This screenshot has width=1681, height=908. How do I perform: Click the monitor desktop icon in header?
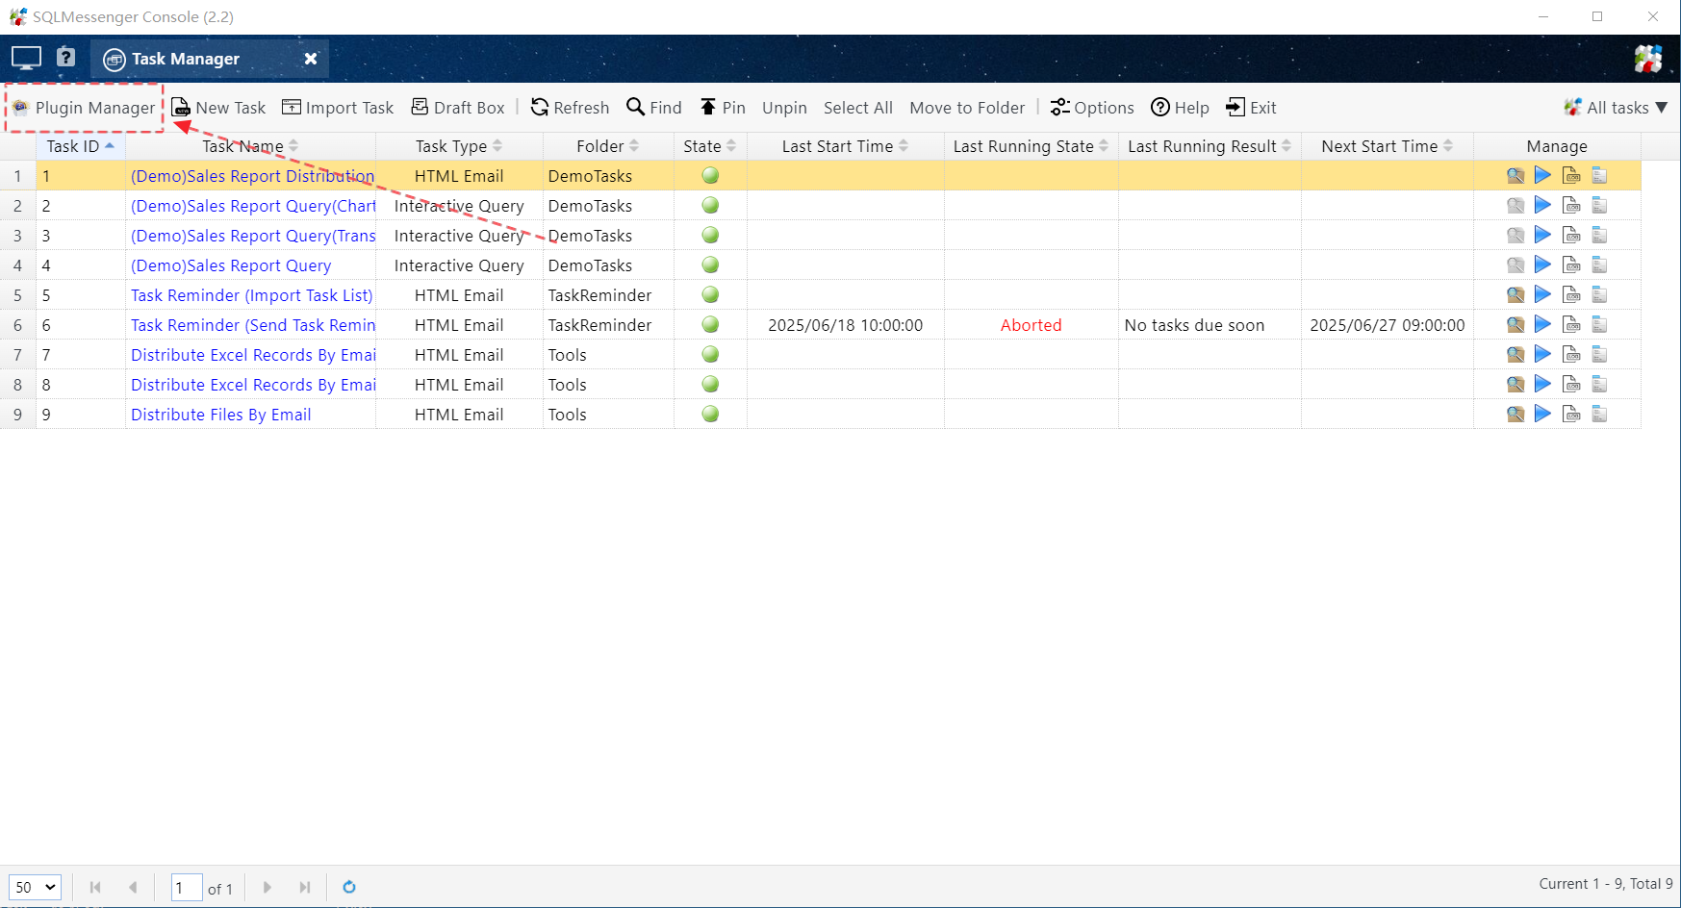coord(26,59)
